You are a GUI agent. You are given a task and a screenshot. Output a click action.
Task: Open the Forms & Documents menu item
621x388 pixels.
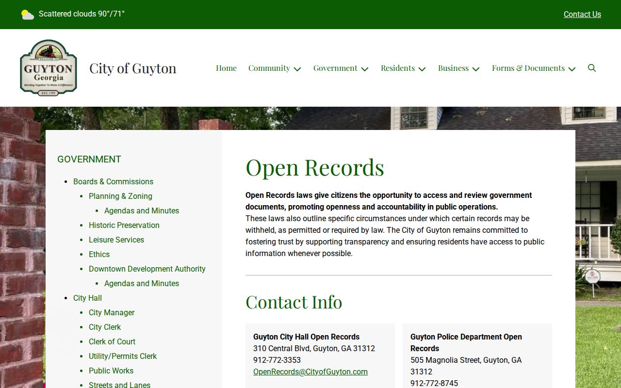(x=528, y=68)
